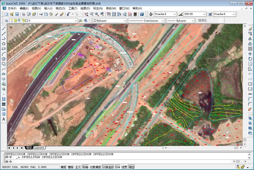254x170 pixels.
Task: Open the Help question-mark icon
Action: point(142,14)
